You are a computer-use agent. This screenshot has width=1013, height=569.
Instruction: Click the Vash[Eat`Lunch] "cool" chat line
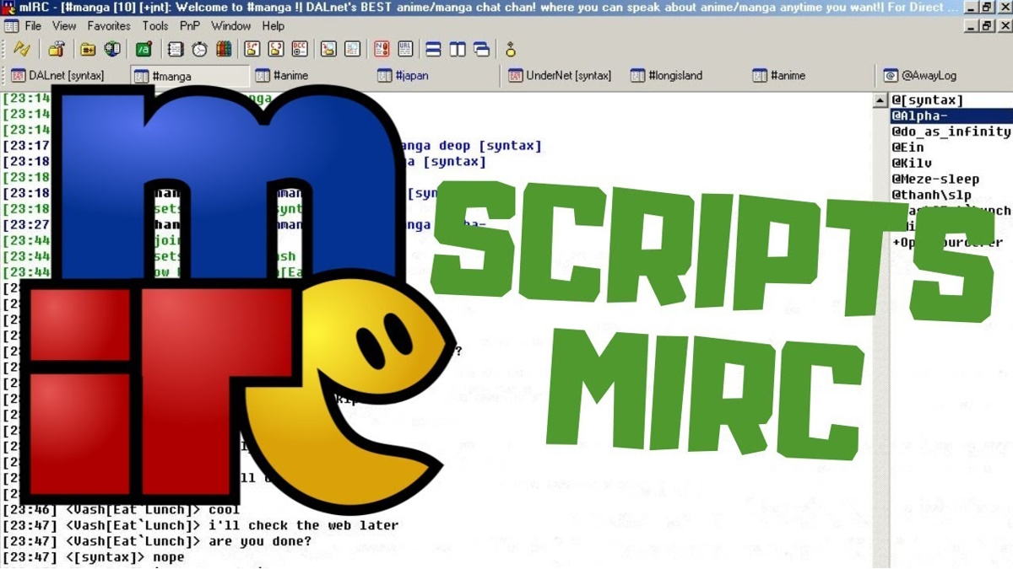pos(121,509)
